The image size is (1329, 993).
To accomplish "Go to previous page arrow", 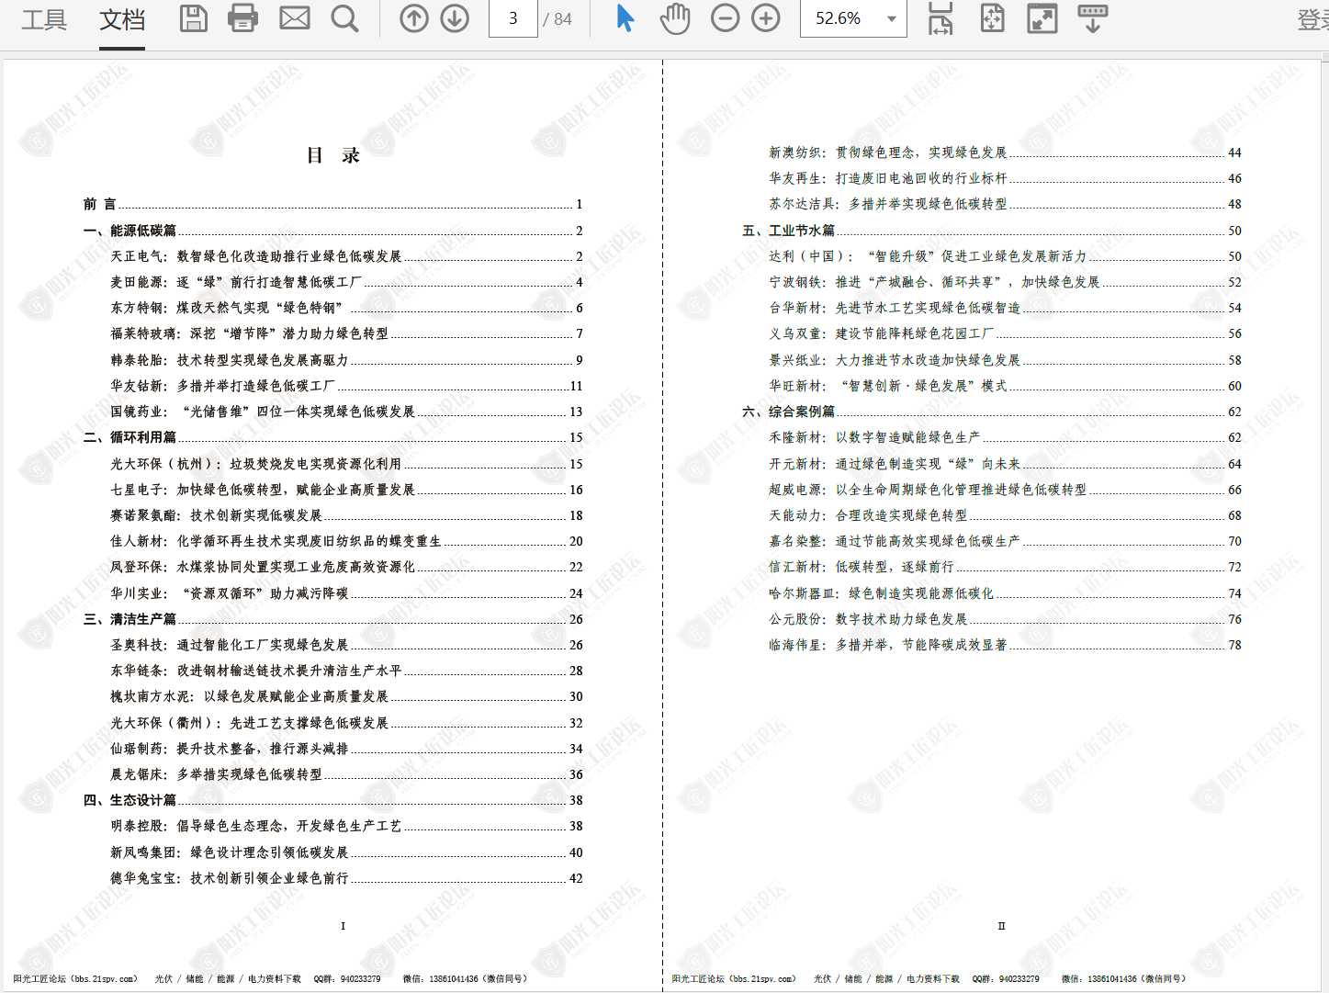I will click(414, 18).
